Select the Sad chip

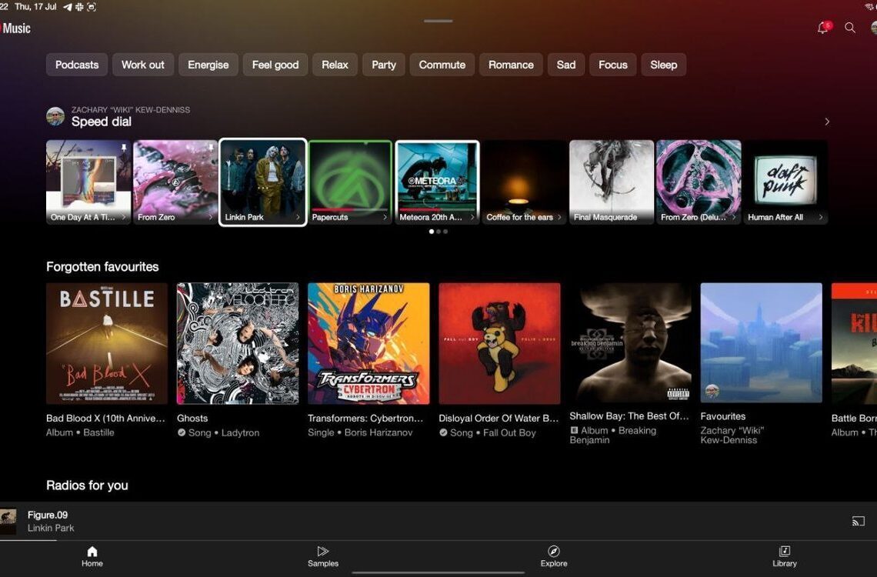pos(566,65)
